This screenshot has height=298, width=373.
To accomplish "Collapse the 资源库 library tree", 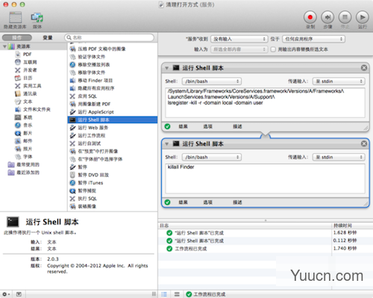I will [x=4, y=46].
